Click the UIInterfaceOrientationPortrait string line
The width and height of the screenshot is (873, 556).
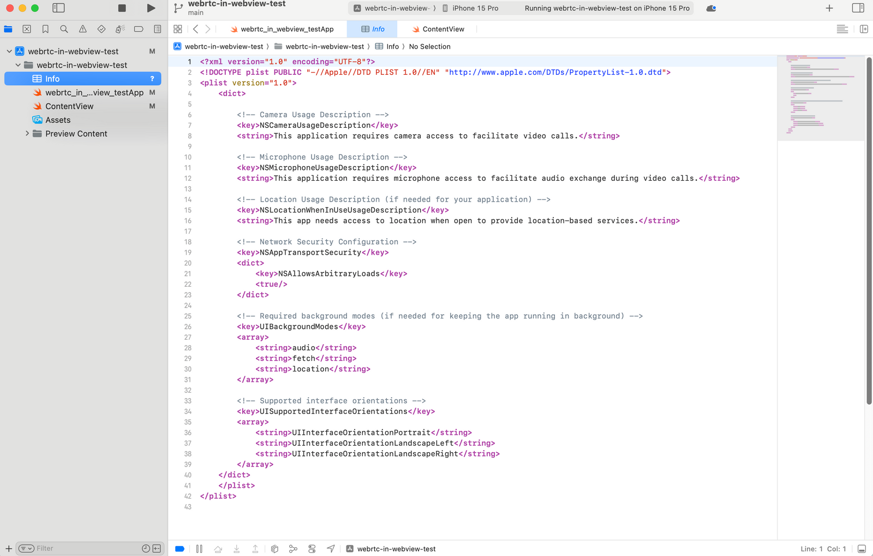pyautogui.click(x=363, y=433)
